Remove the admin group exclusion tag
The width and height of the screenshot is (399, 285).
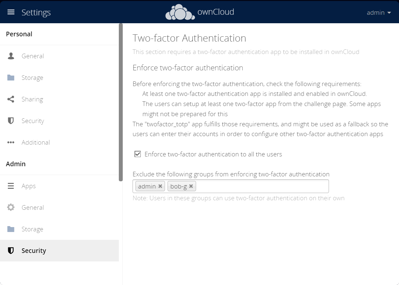[160, 186]
